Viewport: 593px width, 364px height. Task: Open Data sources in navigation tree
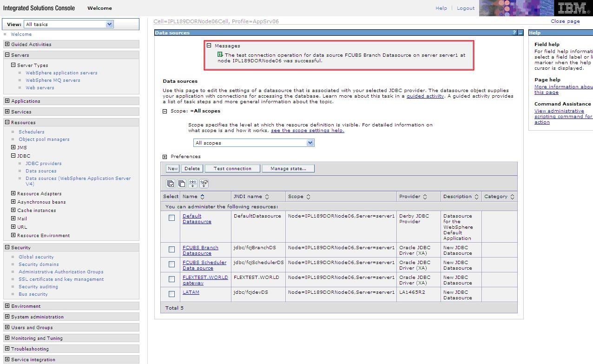point(41,171)
